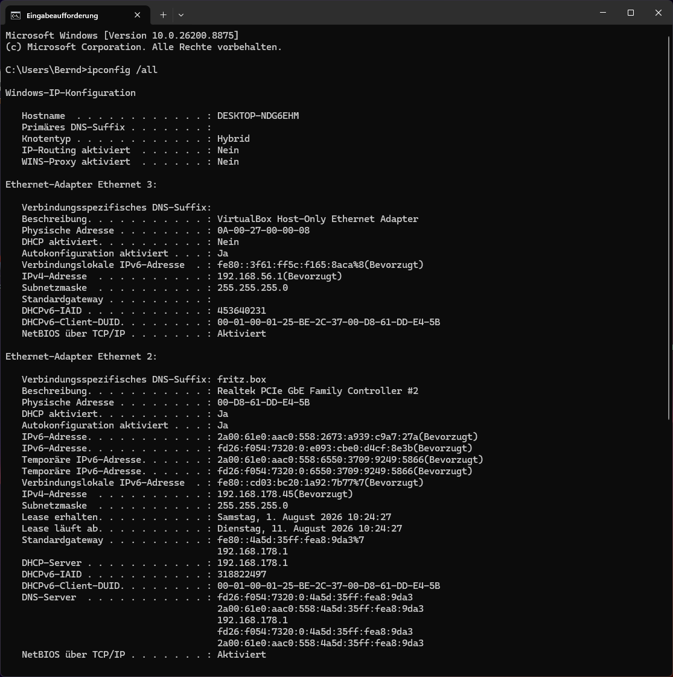Screen dimensions: 673x677
Task: Click the Ethernet-Adapter Ethernet 2 heading
Action: pyautogui.click(x=81, y=357)
